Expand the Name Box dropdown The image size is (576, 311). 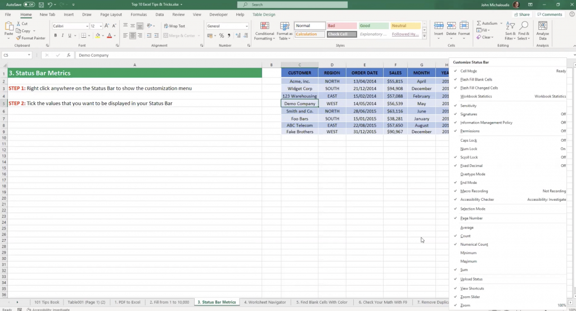pos(29,55)
